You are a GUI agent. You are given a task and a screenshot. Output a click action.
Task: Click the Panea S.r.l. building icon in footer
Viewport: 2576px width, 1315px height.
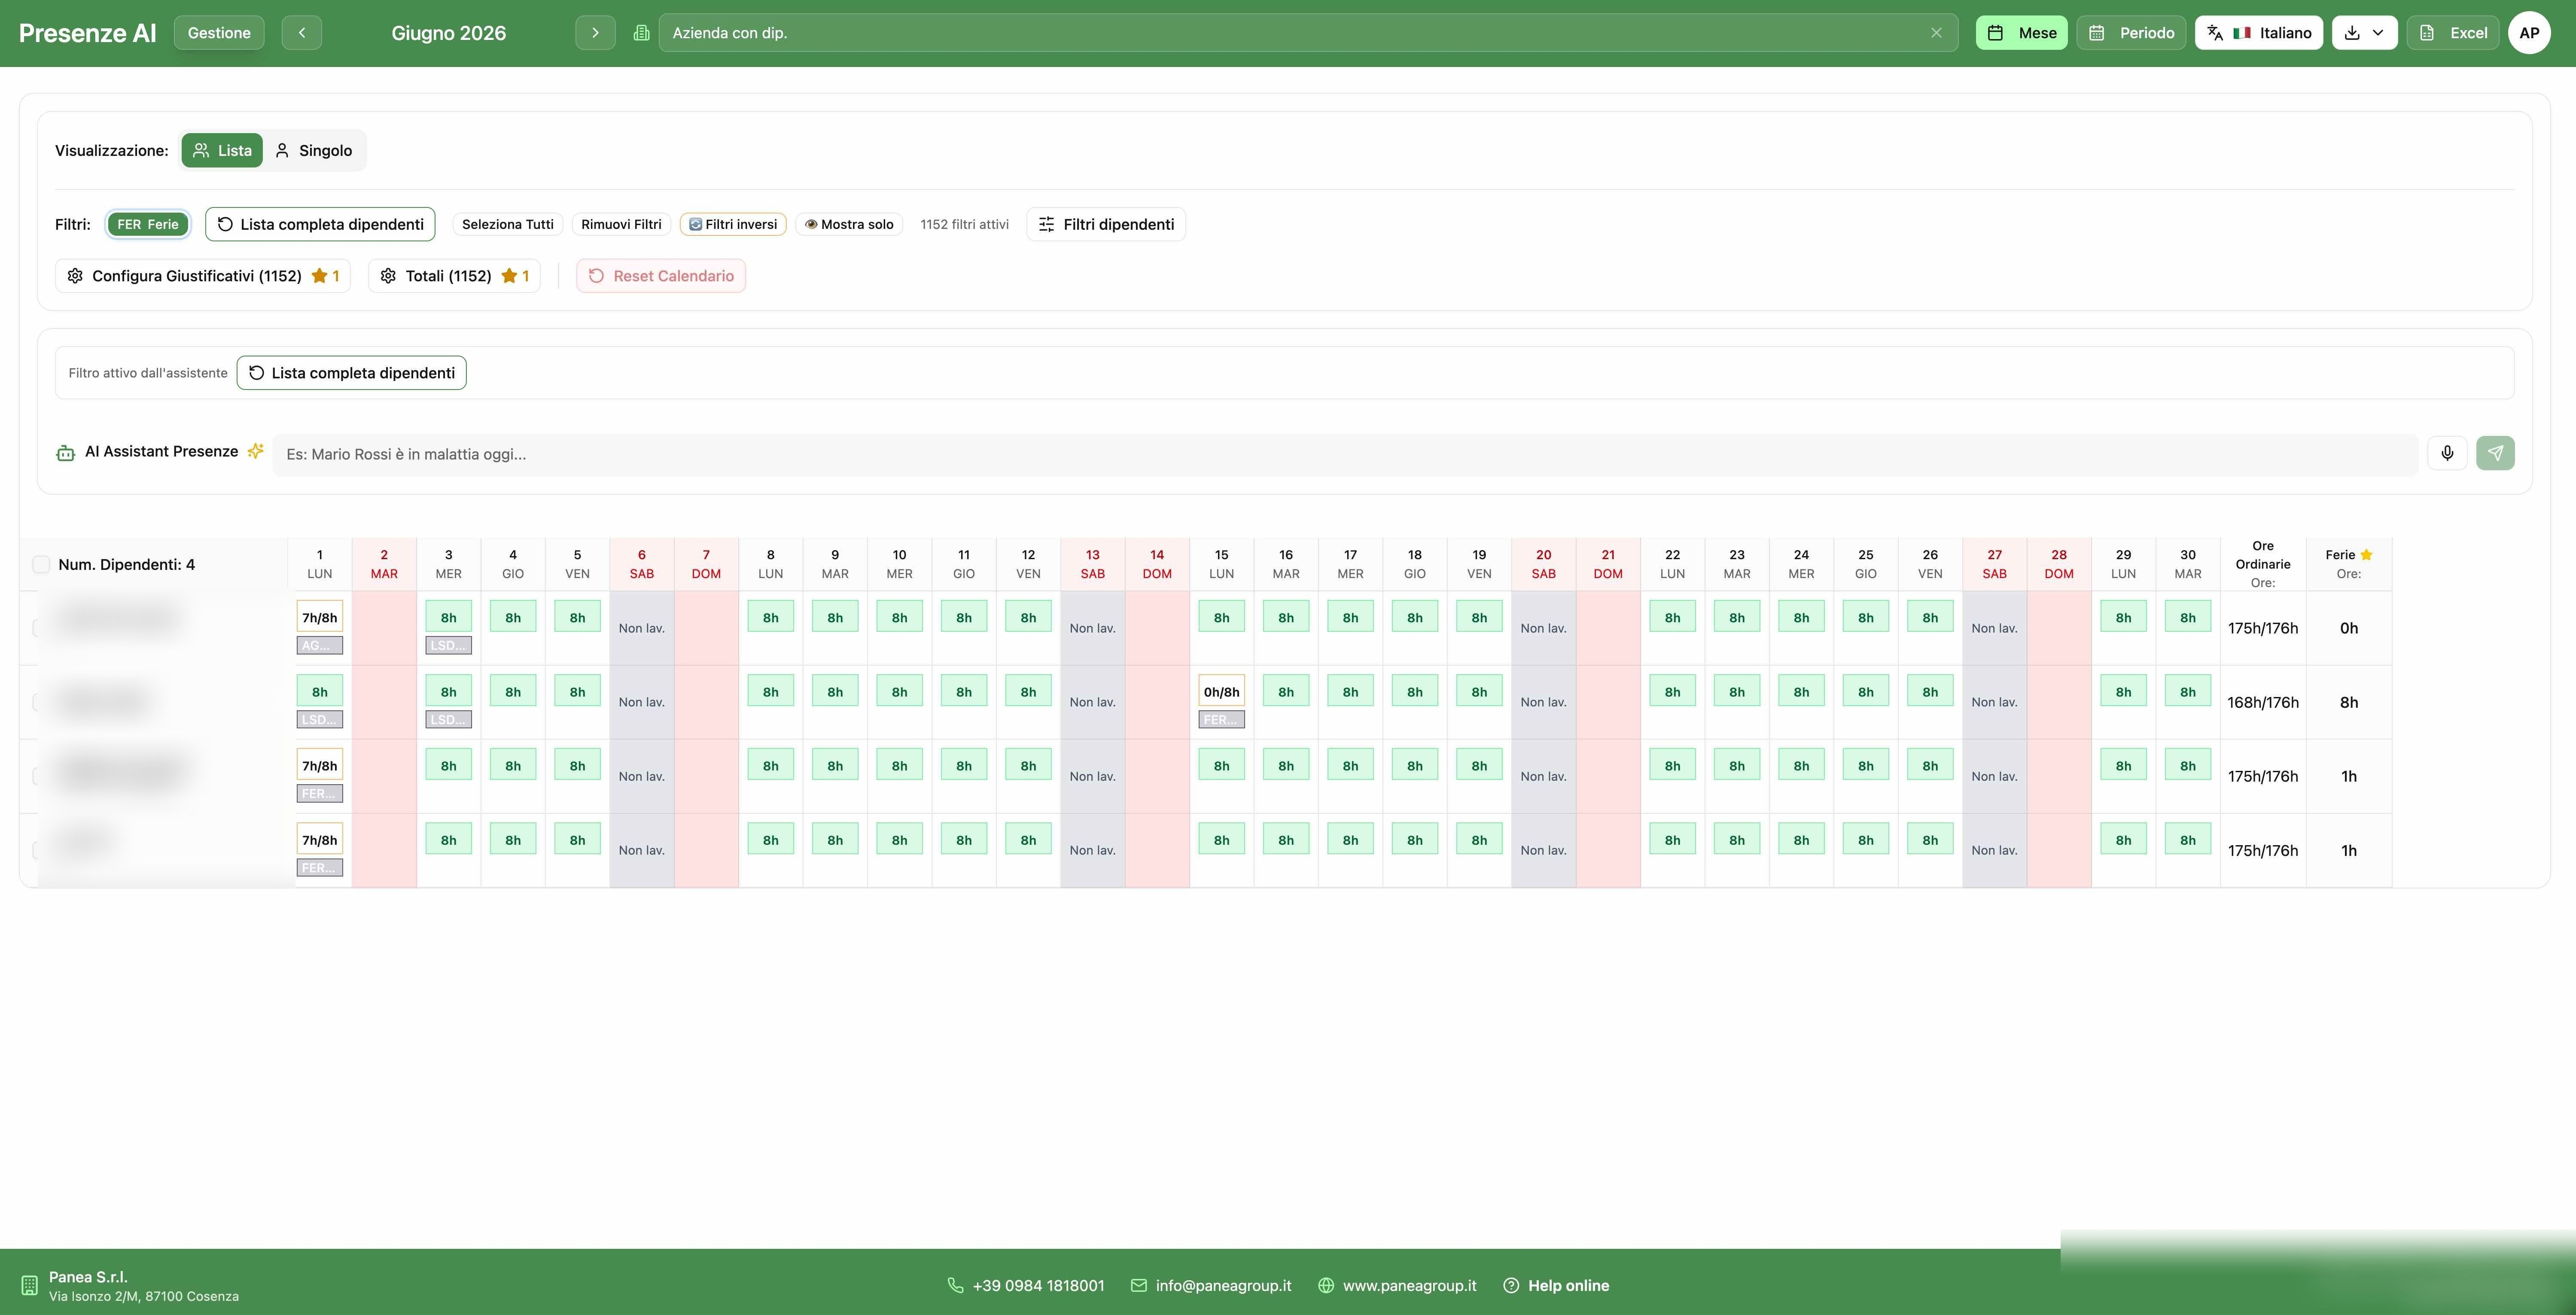pos(29,1285)
